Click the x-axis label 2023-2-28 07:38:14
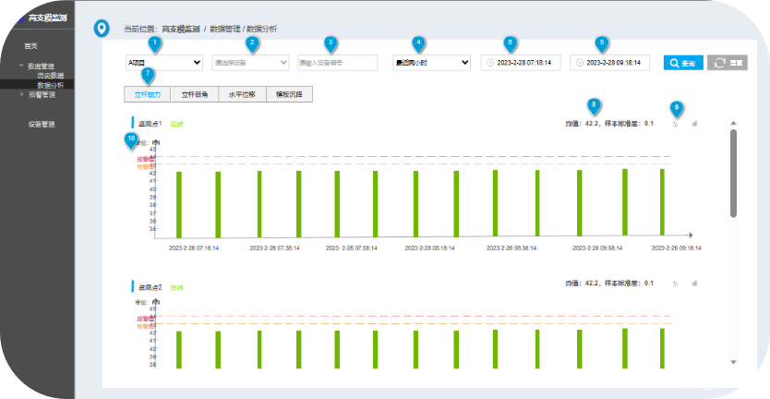The width and height of the screenshot is (770, 399). pos(274,248)
